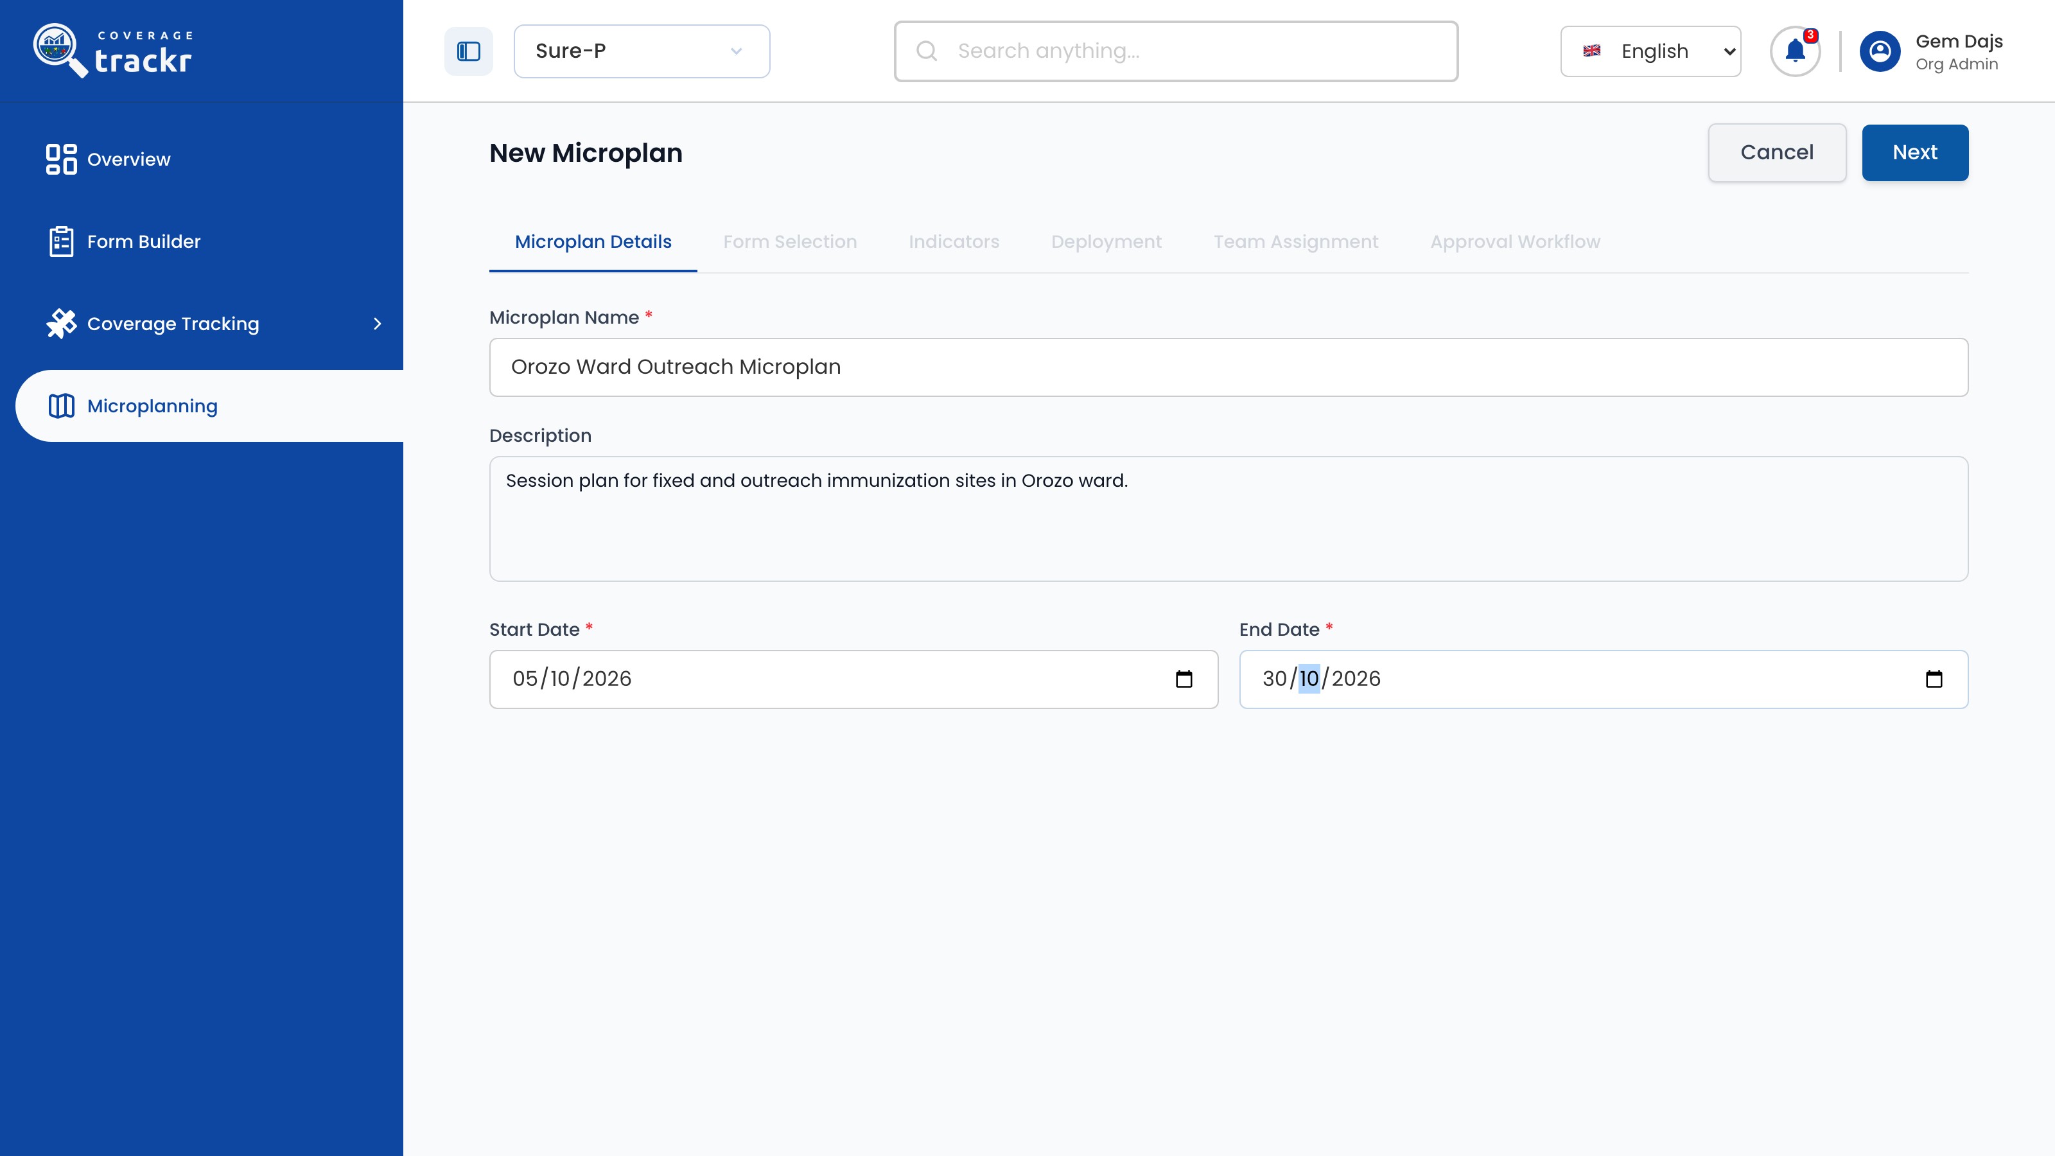The image size is (2055, 1156).
Task: Click the Gem Dajs profile name
Action: click(1959, 40)
